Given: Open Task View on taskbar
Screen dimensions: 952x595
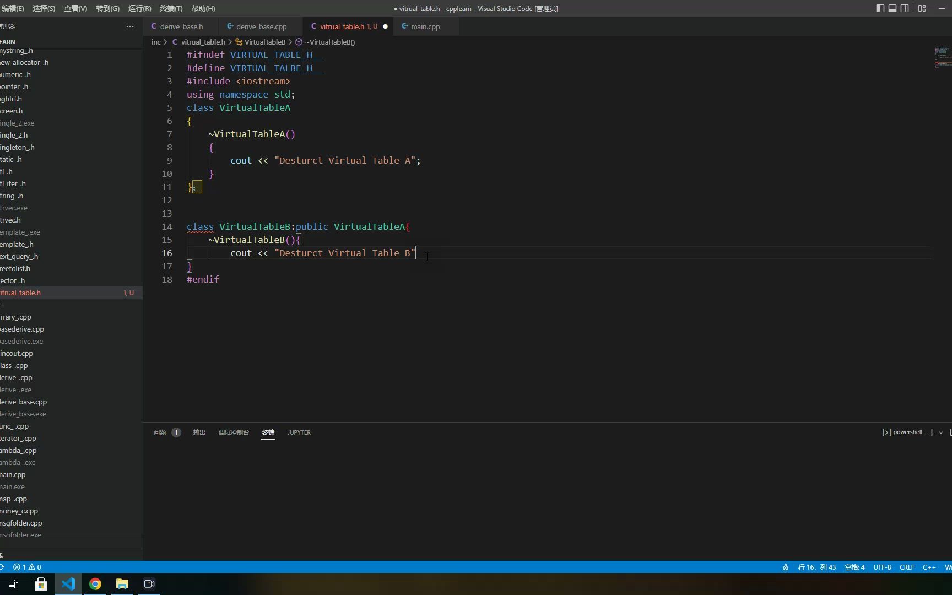Looking at the screenshot, I should 14,584.
